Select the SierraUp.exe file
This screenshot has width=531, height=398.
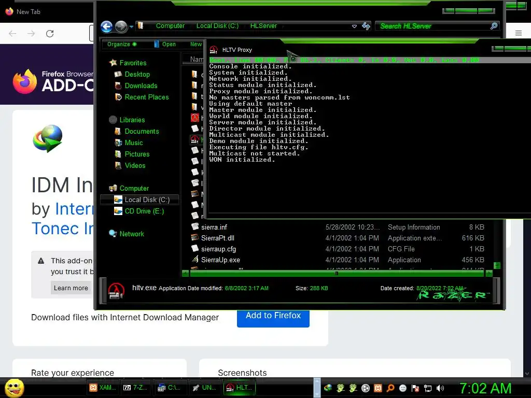(220, 260)
